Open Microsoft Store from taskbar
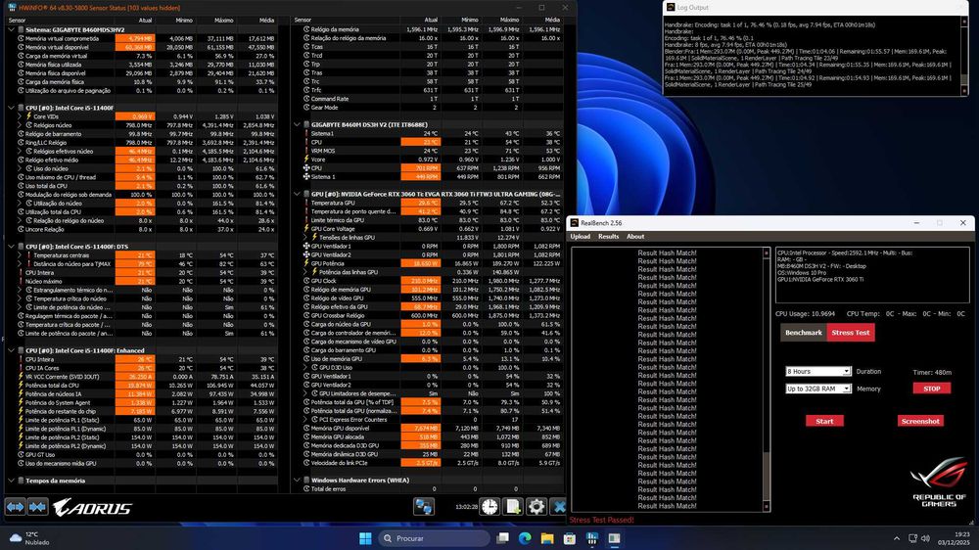 (570, 538)
